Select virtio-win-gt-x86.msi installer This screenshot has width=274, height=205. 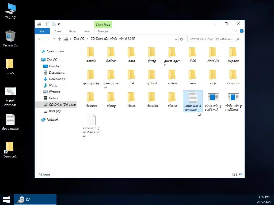tap(233, 101)
